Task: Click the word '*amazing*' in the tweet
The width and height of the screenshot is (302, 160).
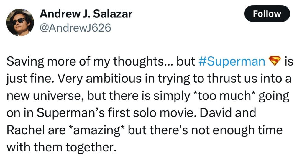Action: 97,130
